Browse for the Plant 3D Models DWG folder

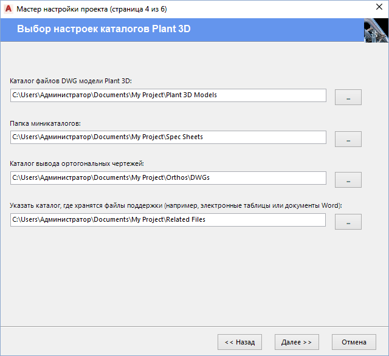tap(348, 97)
